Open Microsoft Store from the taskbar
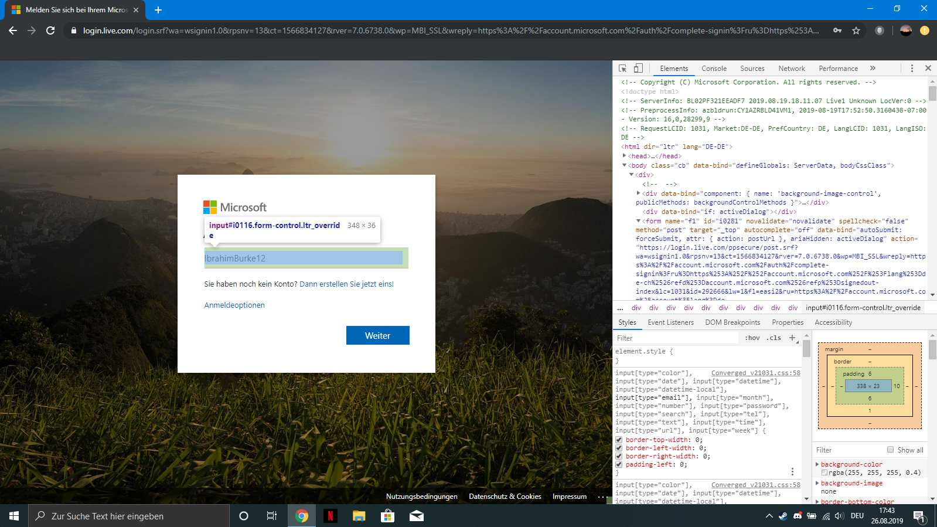The width and height of the screenshot is (937, 527). pos(388,516)
